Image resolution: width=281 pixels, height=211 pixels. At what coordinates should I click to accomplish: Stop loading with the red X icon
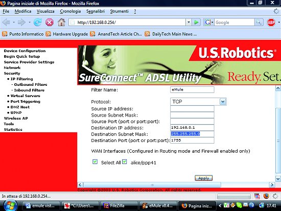pyautogui.click(x=50, y=22)
